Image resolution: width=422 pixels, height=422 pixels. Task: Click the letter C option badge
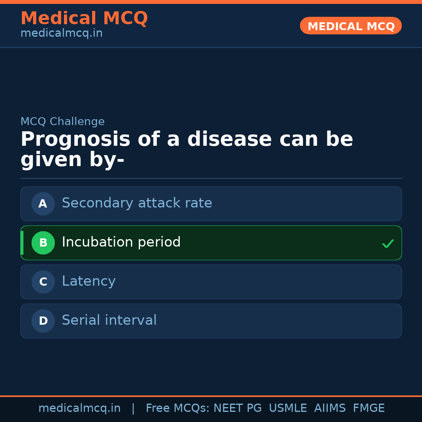pyautogui.click(x=43, y=282)
